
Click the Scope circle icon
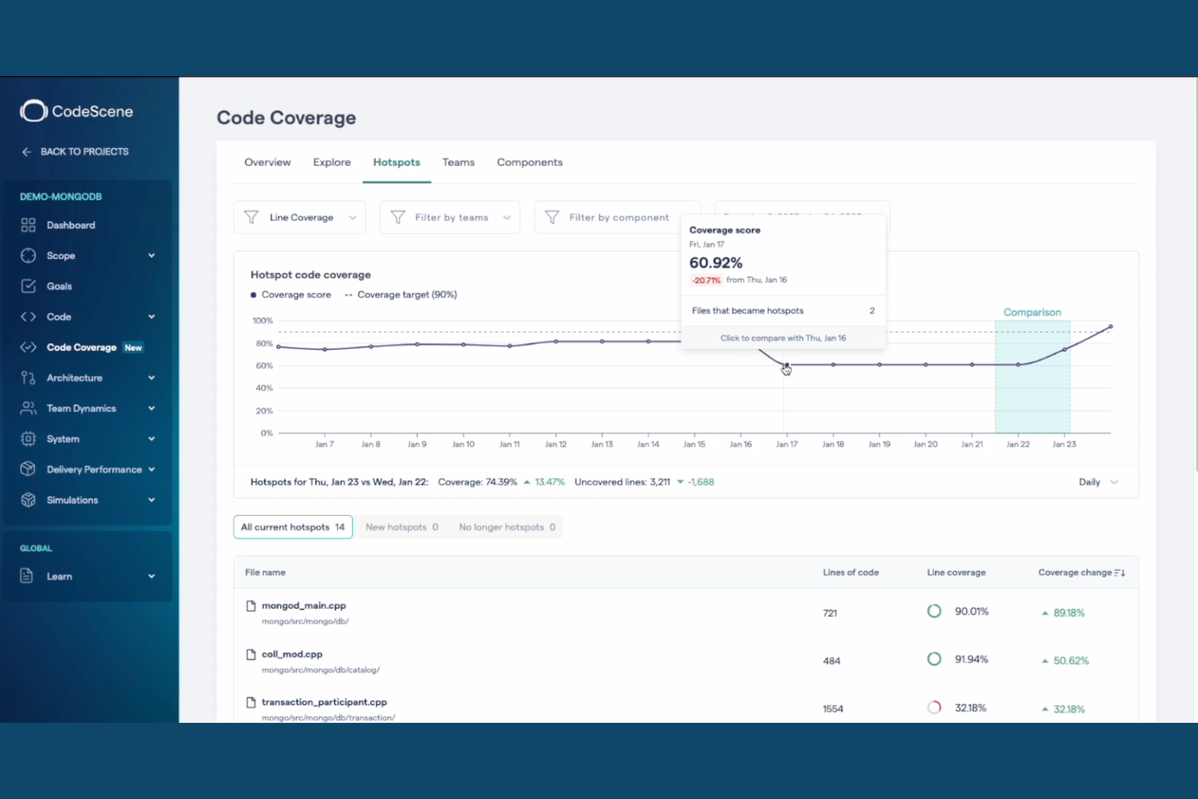coord(28,255)
